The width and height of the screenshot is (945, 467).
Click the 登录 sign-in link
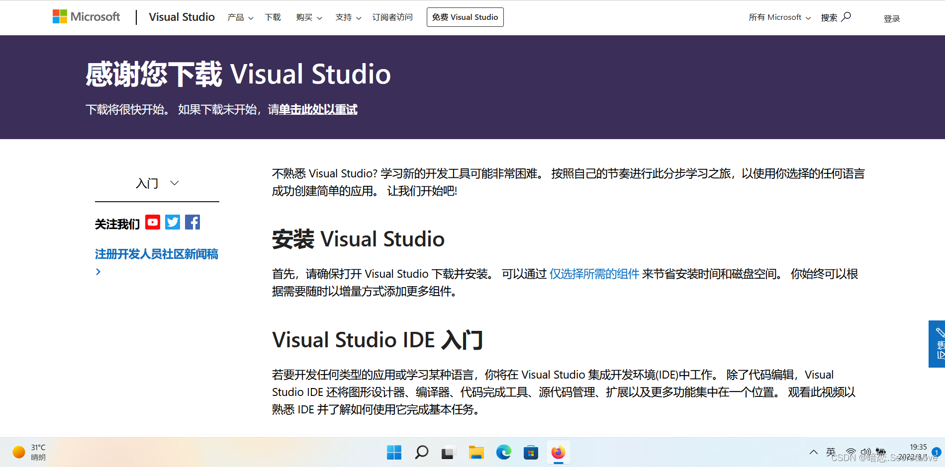(x=892, y=19)
